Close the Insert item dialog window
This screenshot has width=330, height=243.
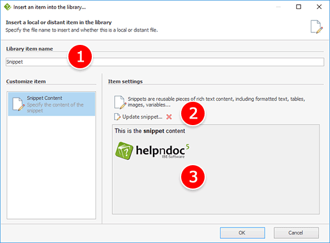(x=319, y=7)
